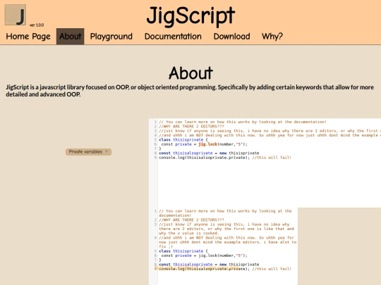
Task: Click the jig.lock line in the first editor
Action: (204, 144)
